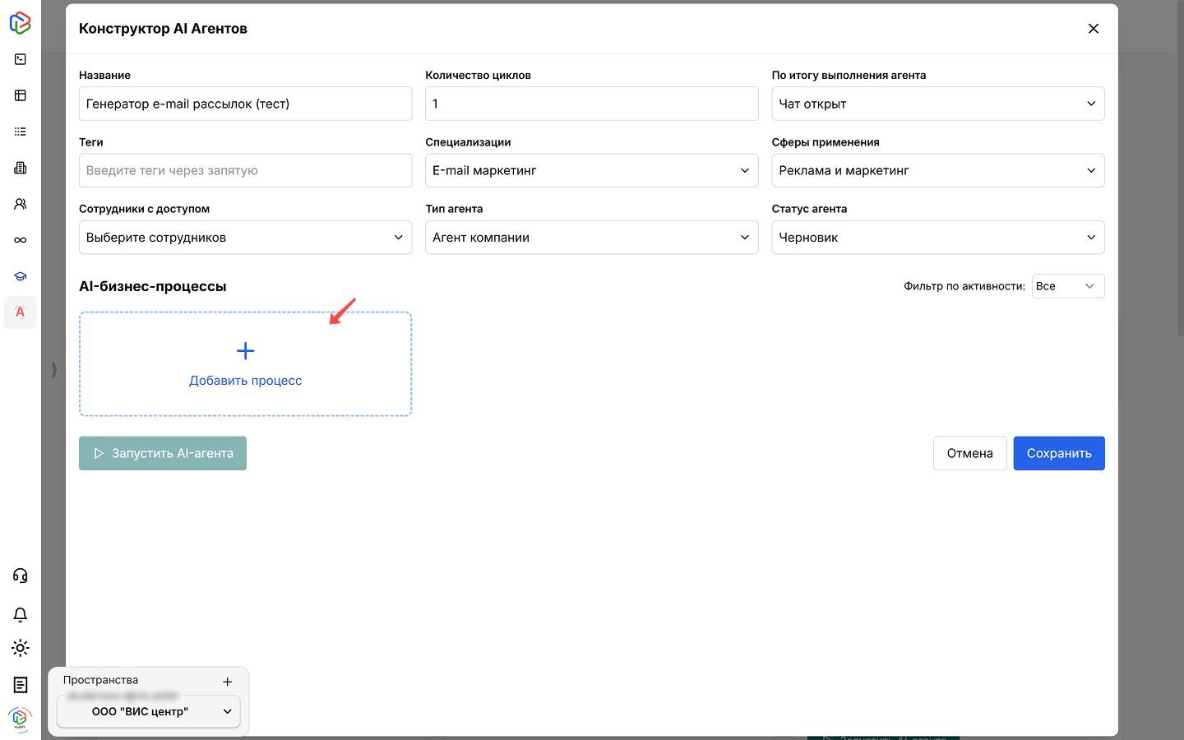Click the receipt icon in the sidebar
This screenshot has height=740, width=1184.
coord(21,685)
